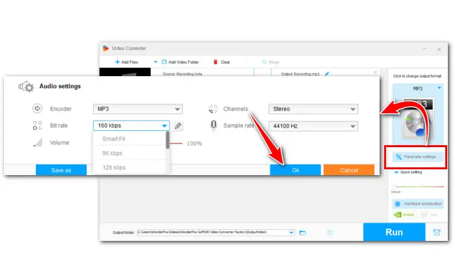Click the 100% volume value
Image resolution: width=455 pixels, height=265 pixels.
point(194,143)
